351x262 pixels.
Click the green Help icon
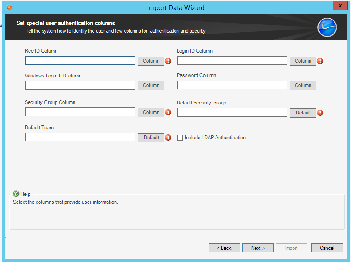(x=15, y=194)
